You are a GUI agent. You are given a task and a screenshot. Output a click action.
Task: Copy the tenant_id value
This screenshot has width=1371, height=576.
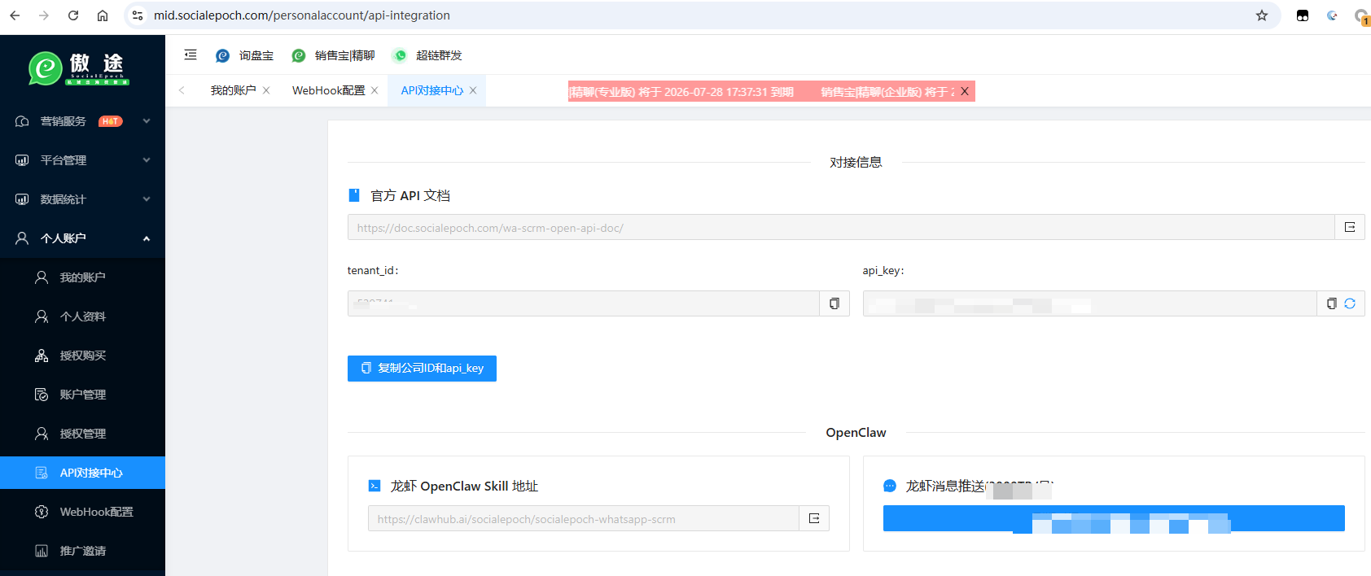pyautogui.click(x=834, y=303)
